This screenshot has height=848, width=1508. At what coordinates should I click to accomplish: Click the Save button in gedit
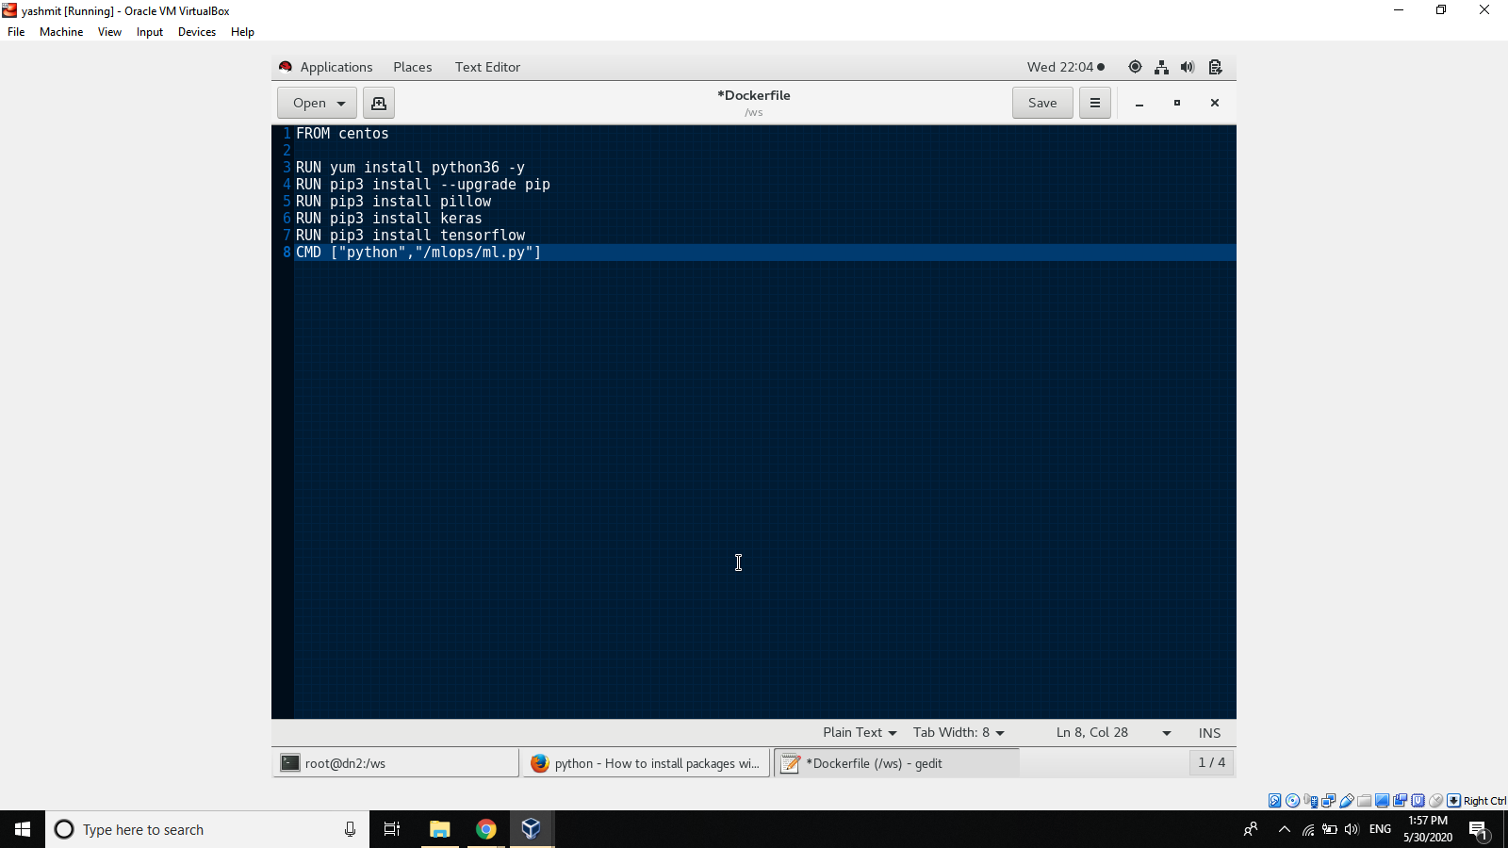coord(1041,102)
